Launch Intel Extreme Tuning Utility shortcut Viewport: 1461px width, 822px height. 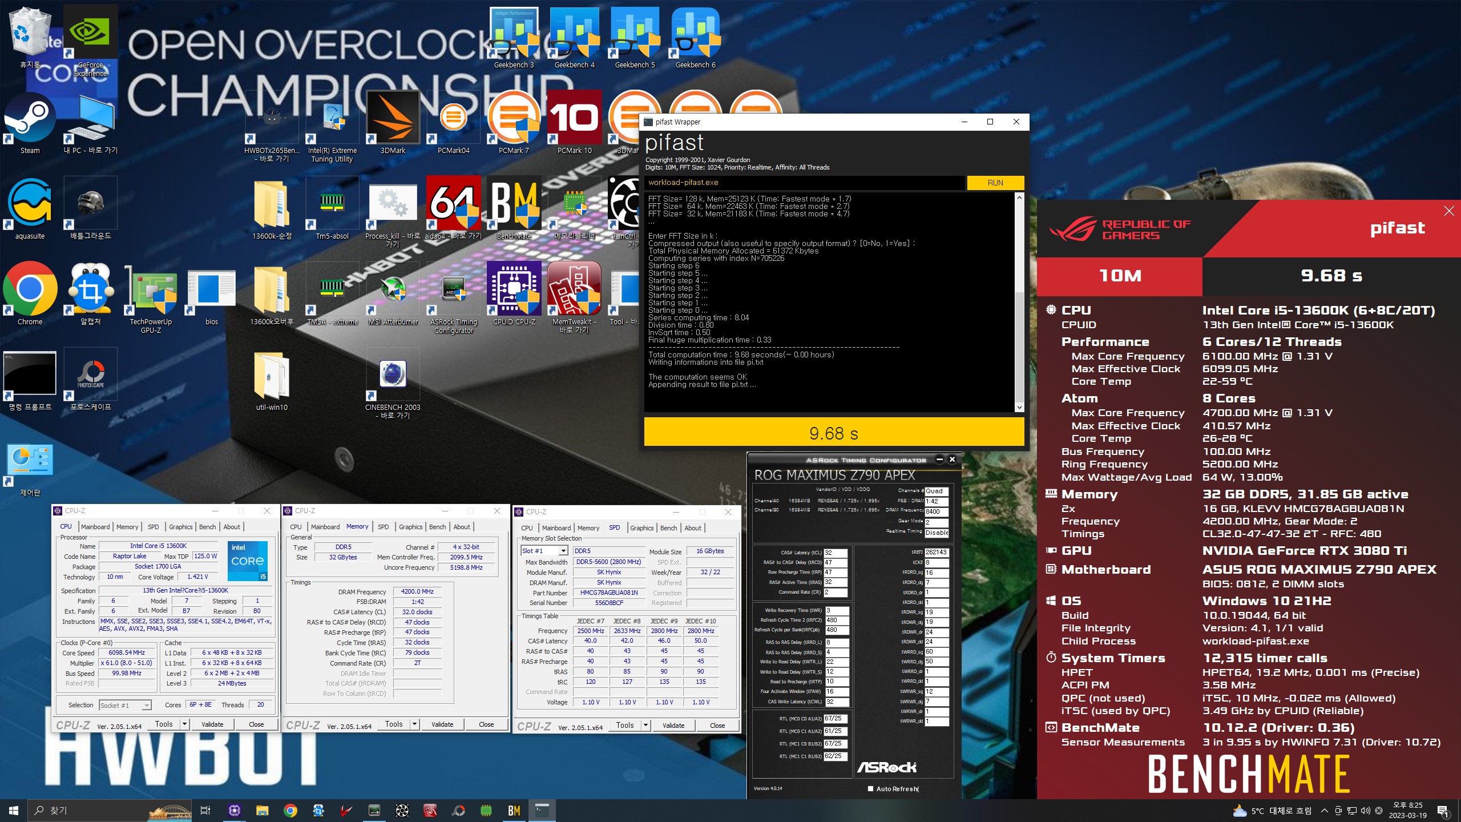332,127
